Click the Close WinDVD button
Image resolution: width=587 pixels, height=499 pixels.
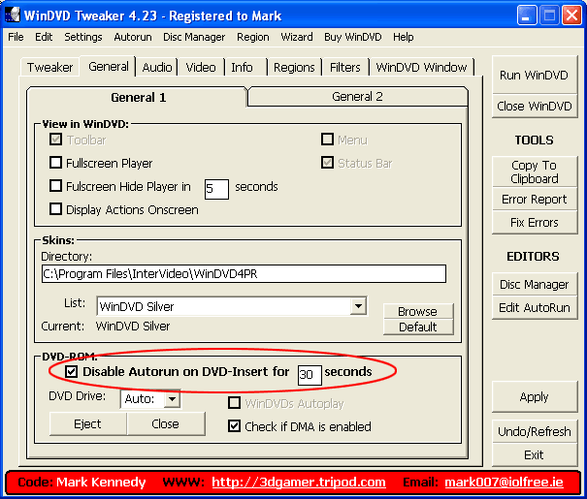pos(534,107)
